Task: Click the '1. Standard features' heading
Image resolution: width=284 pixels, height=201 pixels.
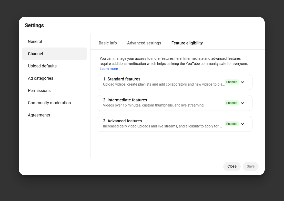Action: (121, 79)
